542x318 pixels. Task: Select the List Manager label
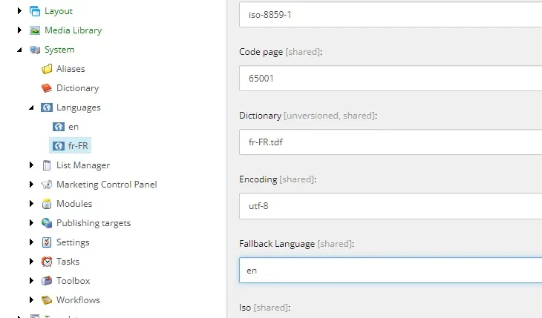83,165
